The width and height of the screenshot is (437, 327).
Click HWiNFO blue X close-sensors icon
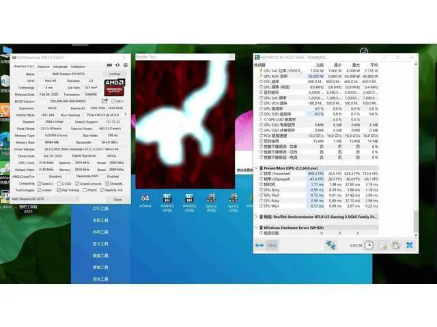(x=410, y=245)
